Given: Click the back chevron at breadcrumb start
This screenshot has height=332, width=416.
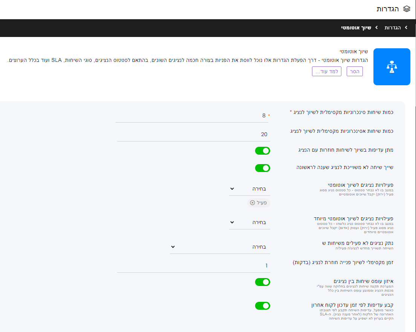Looking at the screenshot, I should tap(406, 28).
